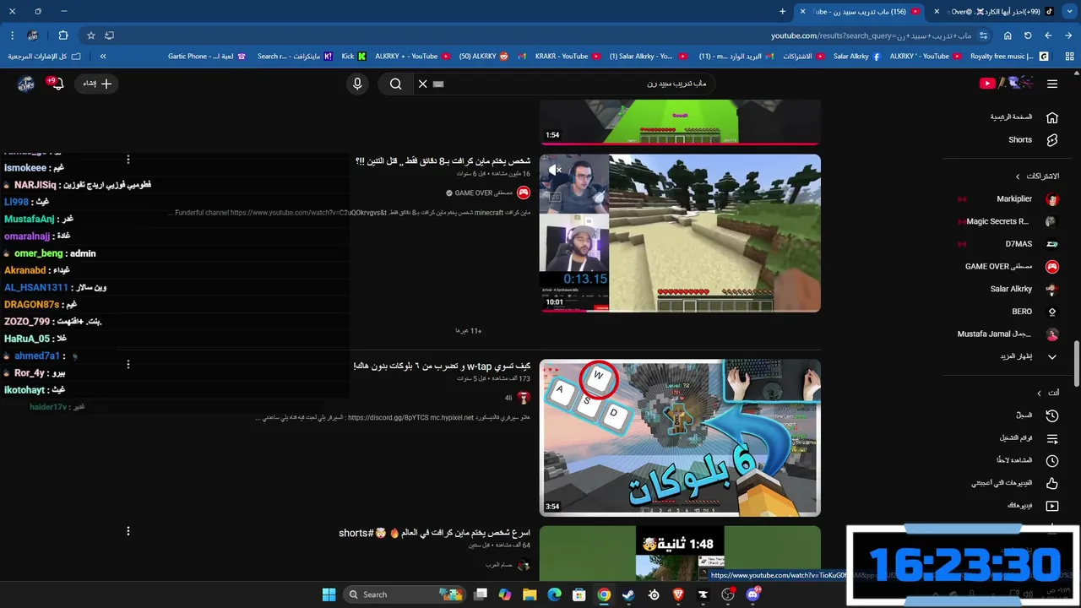Open the مصطفى GAME OVER channel under the video
Image resolution: width=1081 pixels, height=608 pixels.
pos(484,193)
